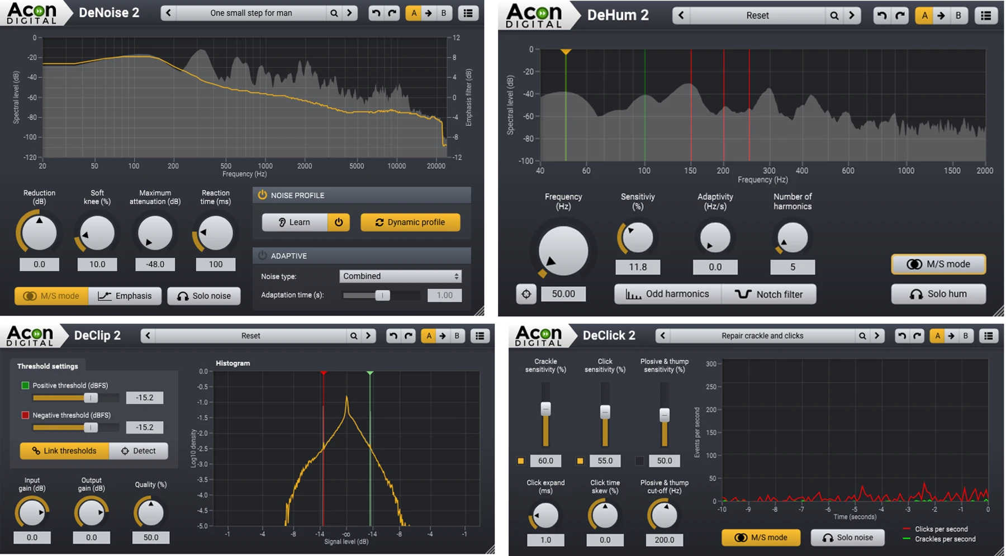1006x556 pixels.
Task: Open 'Repair crackle and clicks' preset selector
Action: 762,336
